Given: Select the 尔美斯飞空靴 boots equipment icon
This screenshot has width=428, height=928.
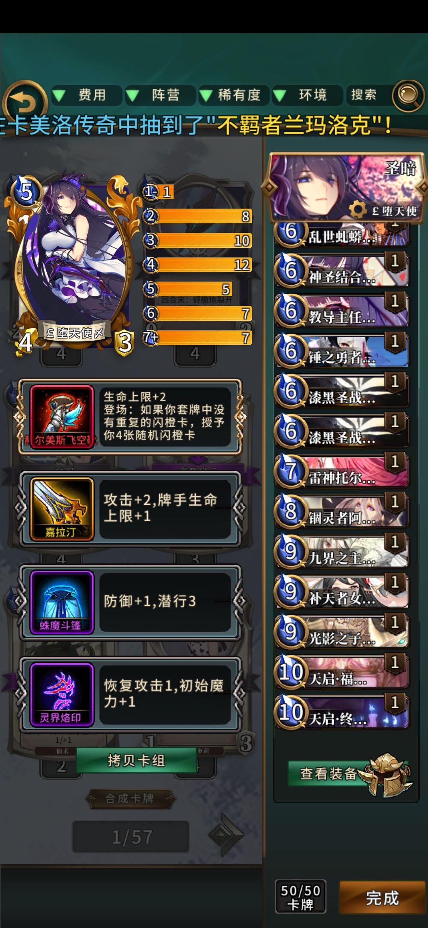Looking at the screenshot, I should pyautogui.click(x=62, y=416).
